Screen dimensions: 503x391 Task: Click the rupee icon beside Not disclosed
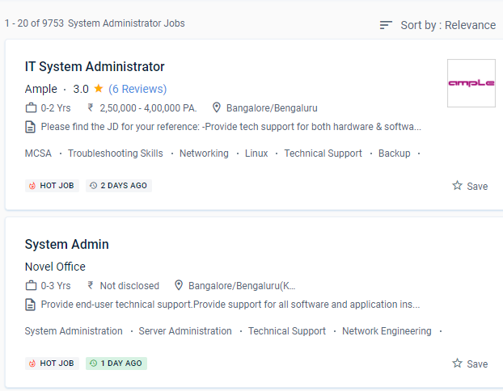[91, 285]
